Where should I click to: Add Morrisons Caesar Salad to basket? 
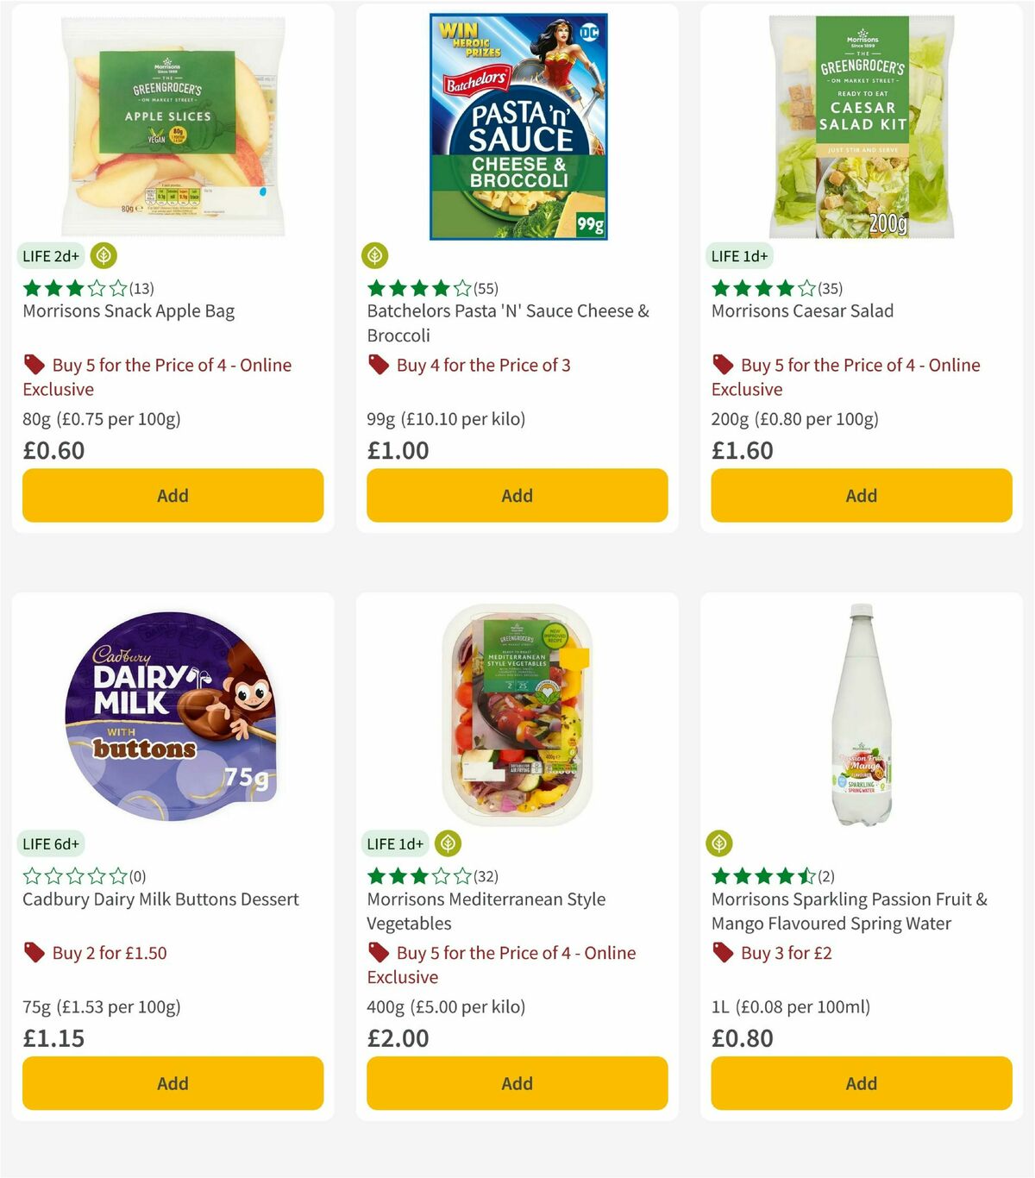point(861,495)
